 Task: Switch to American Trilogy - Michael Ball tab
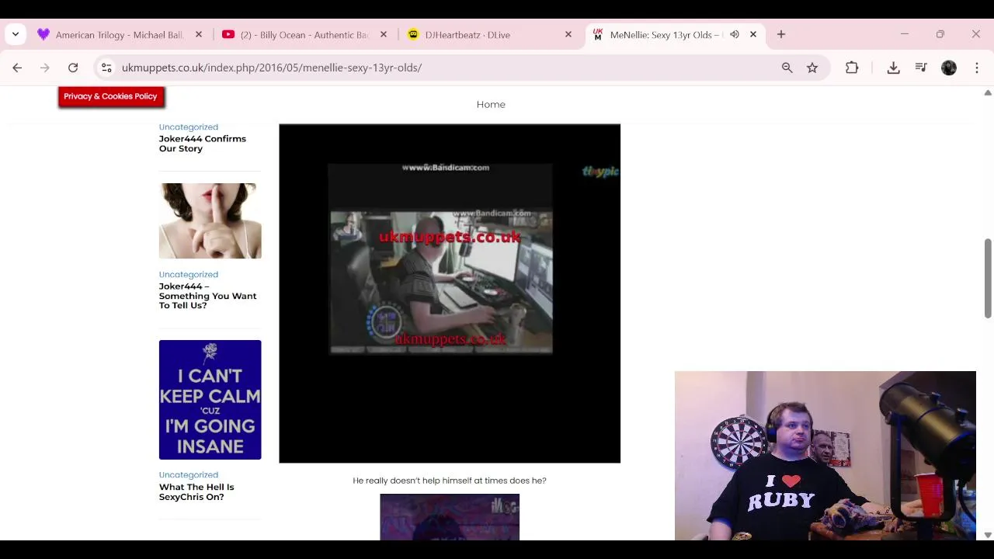[120, 35]
